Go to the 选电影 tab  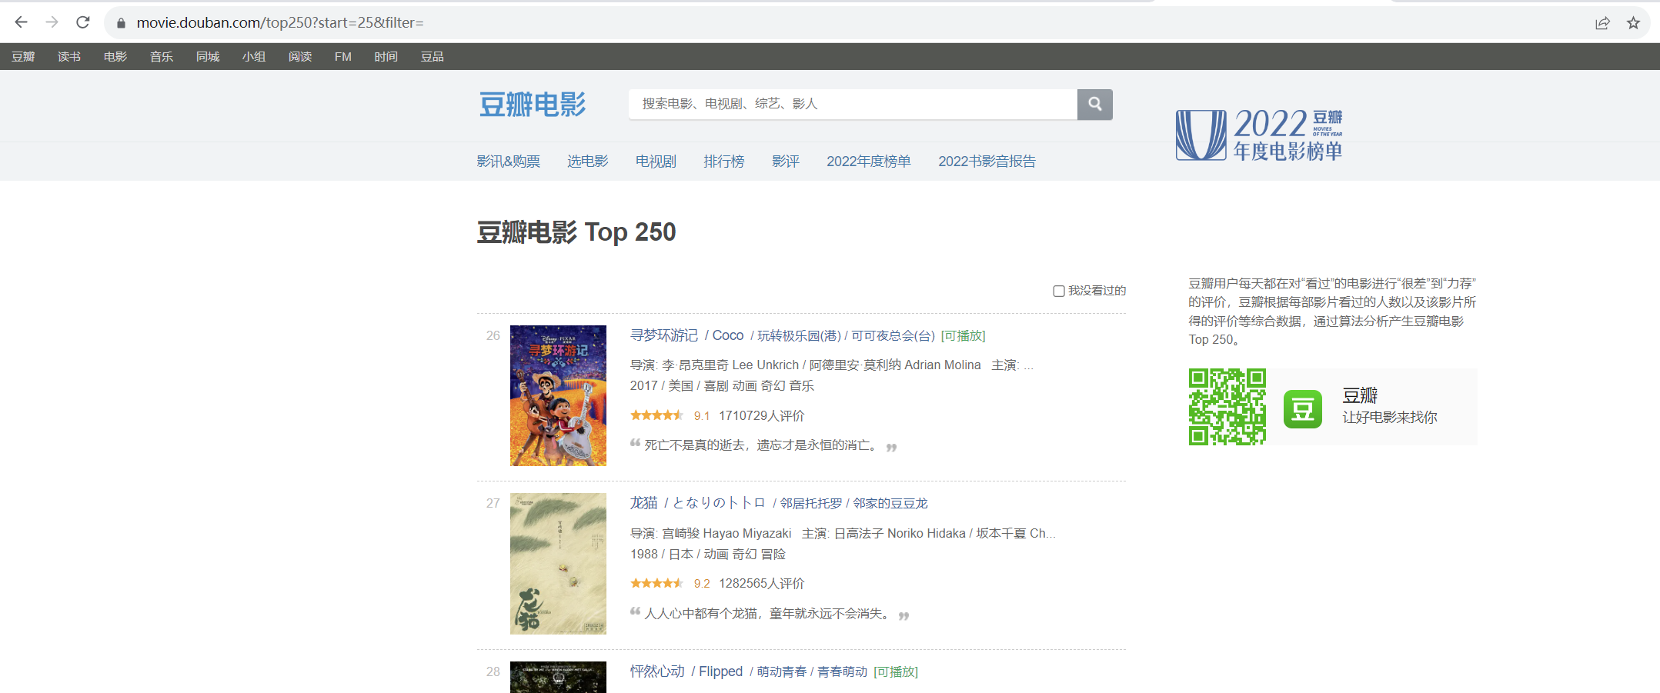(x=588, y=161)
